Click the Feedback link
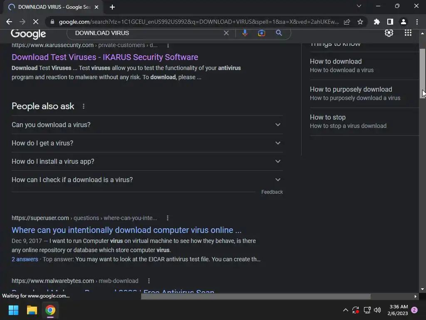This screenshot has height=320, width=426. tap(272, 192)
